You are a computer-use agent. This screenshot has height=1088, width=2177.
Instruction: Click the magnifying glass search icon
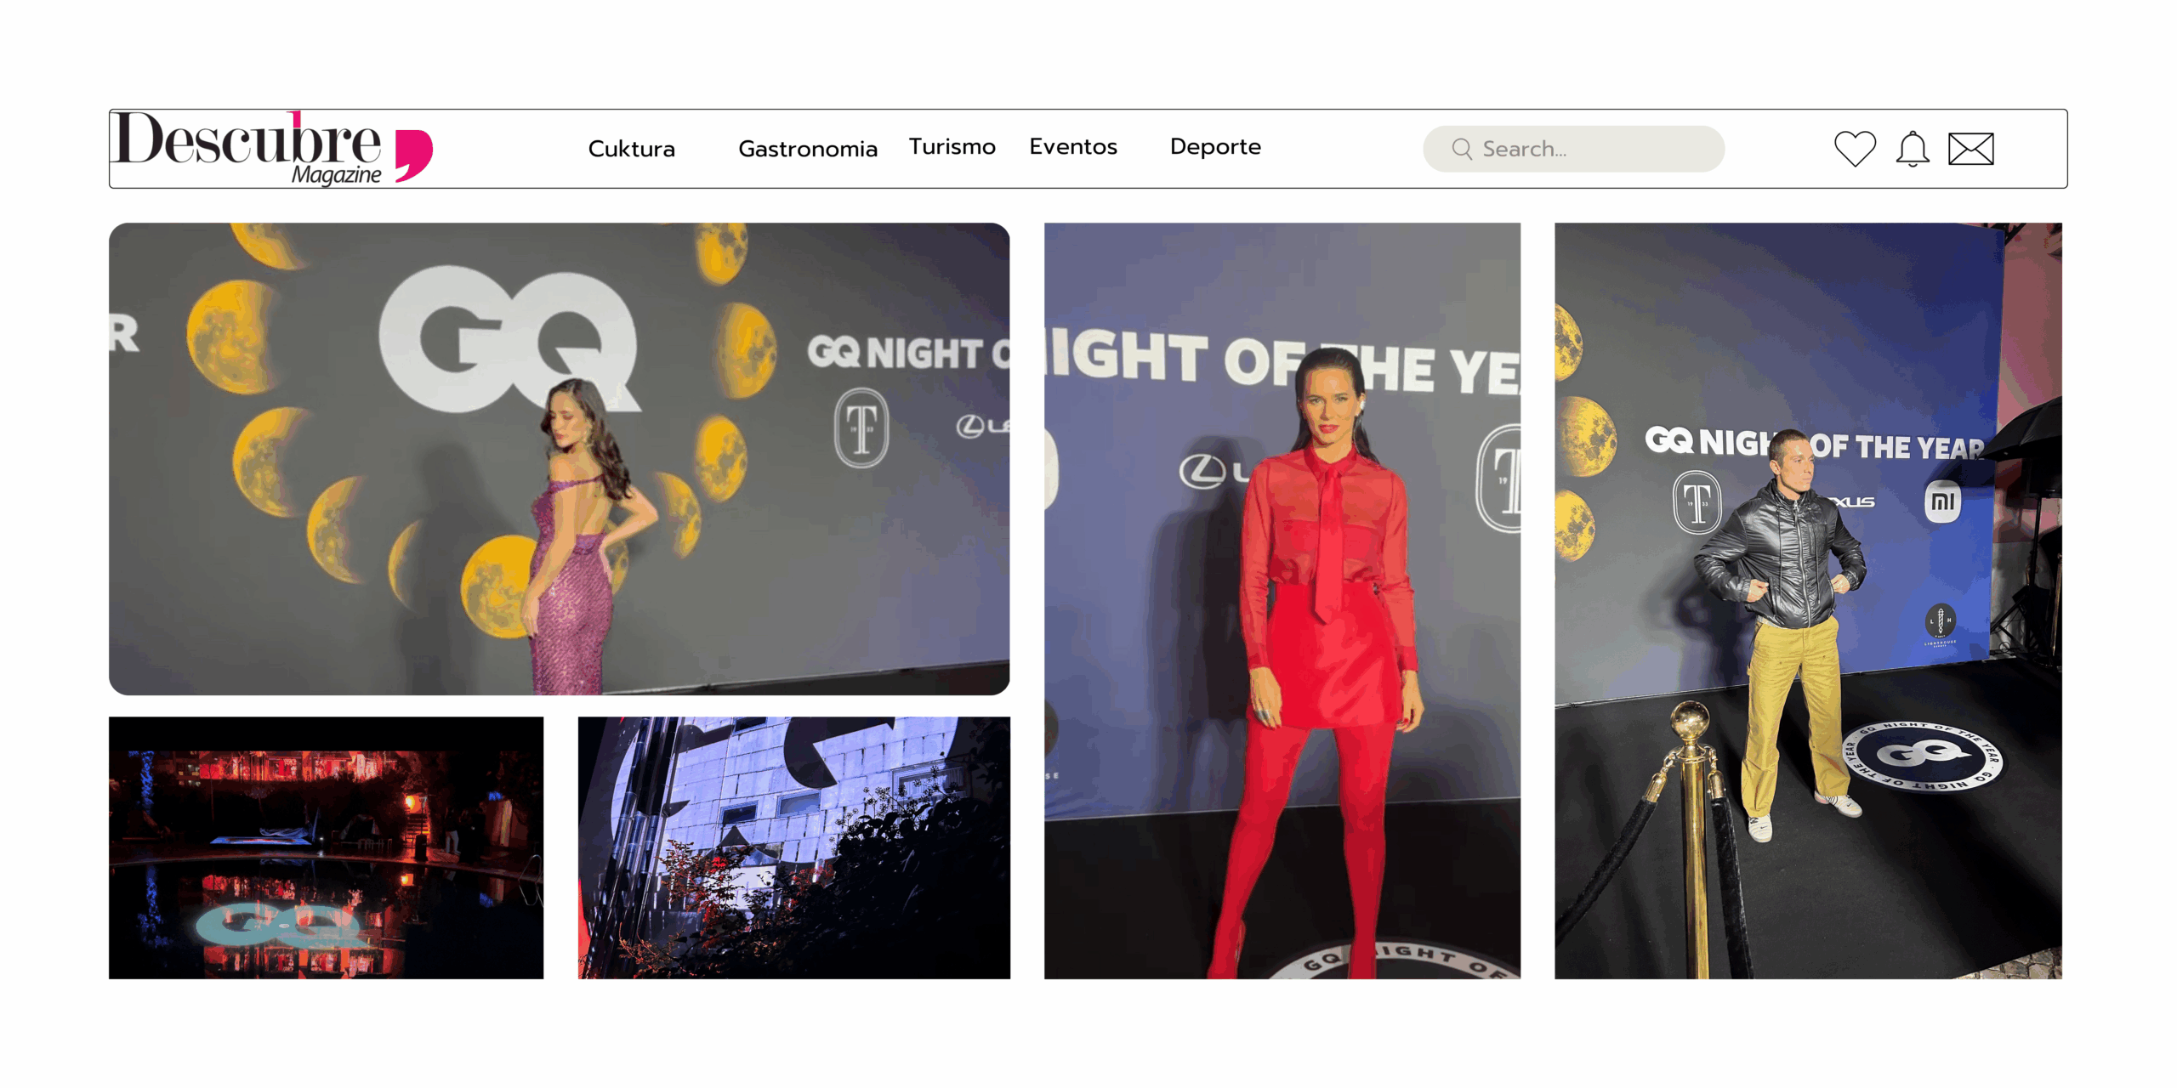(x=1461, y=149)
